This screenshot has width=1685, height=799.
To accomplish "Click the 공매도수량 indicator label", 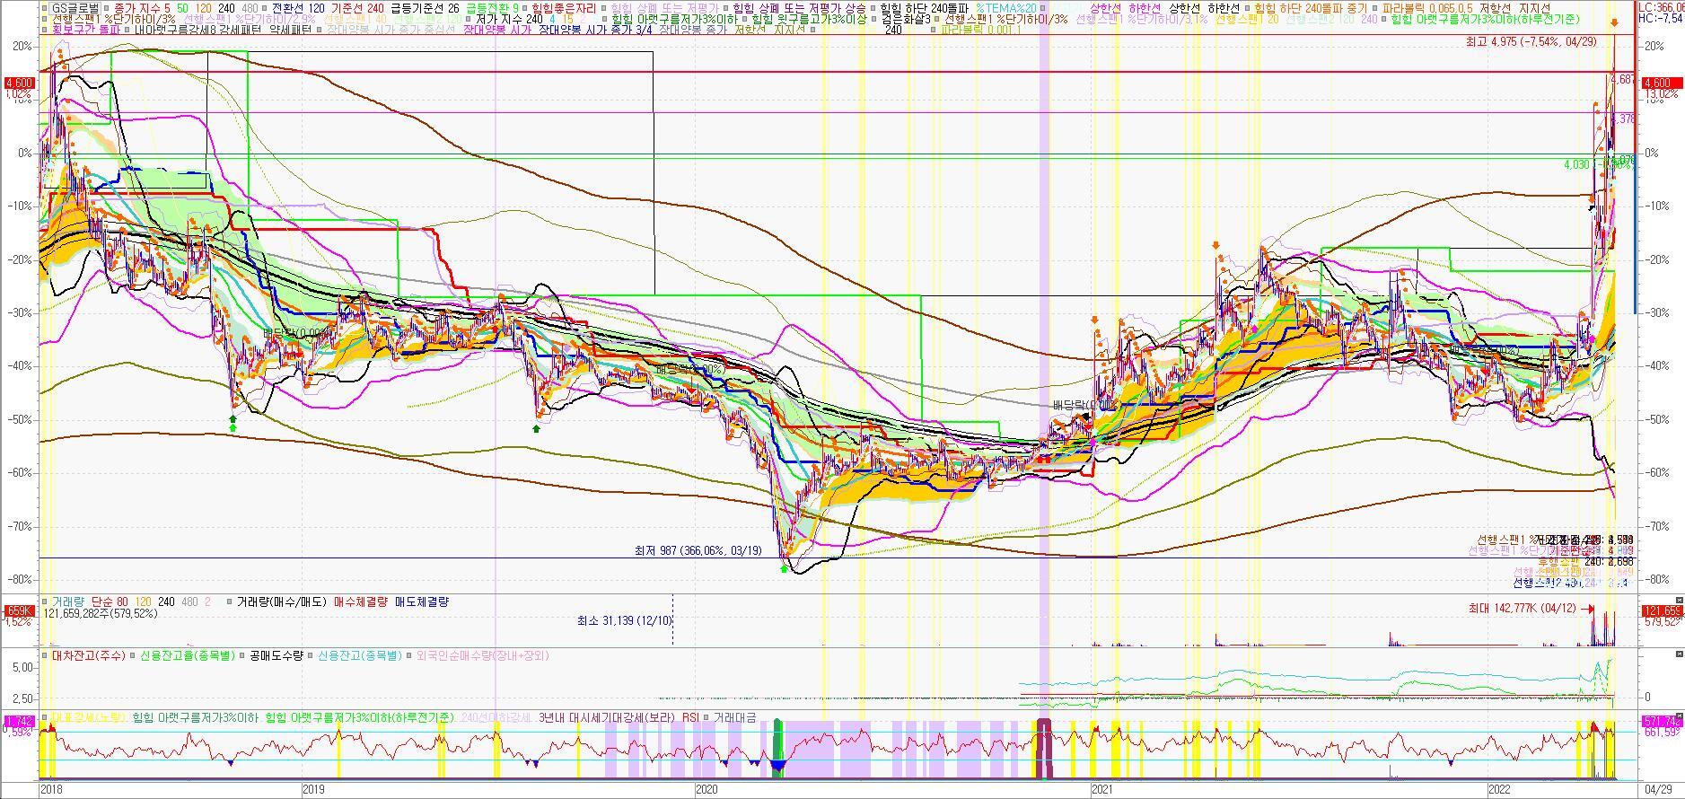I will point(276,655).
